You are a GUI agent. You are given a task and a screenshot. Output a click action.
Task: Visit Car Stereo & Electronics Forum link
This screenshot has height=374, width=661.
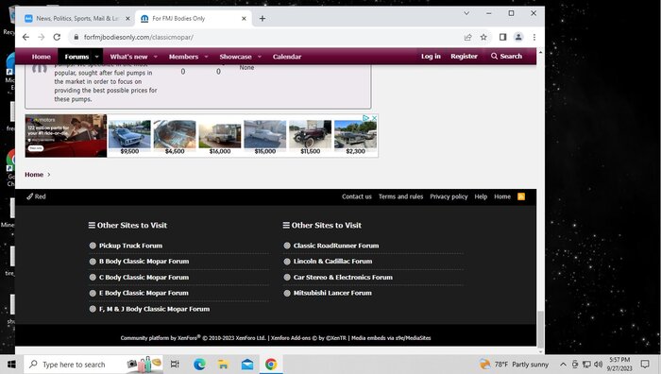point(343,277)
